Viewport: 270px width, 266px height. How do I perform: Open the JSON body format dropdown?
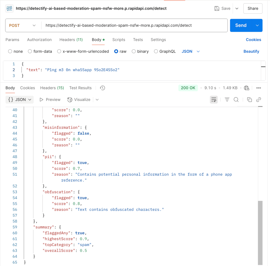[190, 51]
